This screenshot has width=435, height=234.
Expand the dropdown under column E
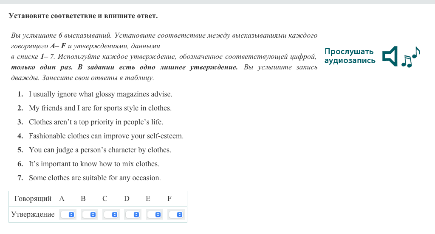coord(154,215)
